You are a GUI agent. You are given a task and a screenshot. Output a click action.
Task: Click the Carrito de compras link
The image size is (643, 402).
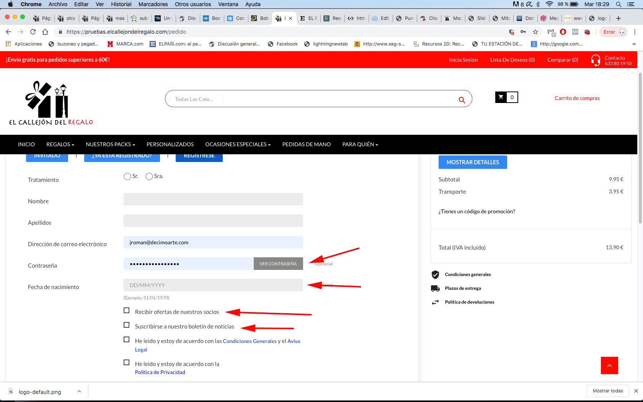pyautogui.click(x=577, y=98)
